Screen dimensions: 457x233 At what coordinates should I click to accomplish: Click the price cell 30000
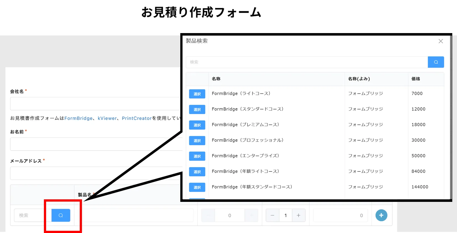point(418,140)
